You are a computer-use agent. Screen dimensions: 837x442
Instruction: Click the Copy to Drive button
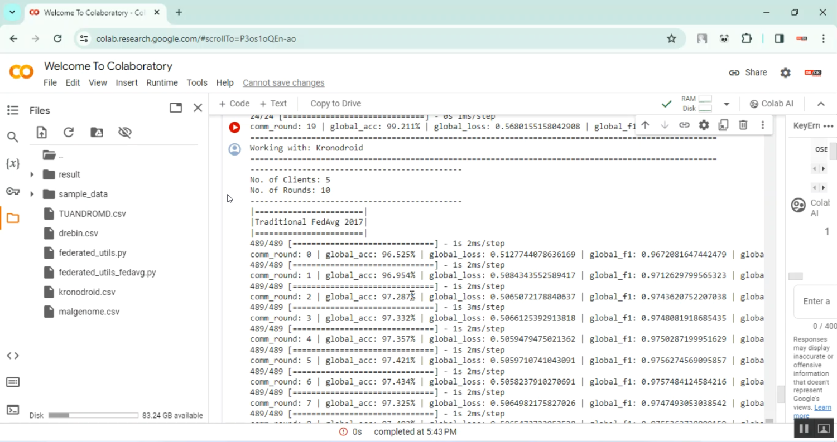coord(335,104)
